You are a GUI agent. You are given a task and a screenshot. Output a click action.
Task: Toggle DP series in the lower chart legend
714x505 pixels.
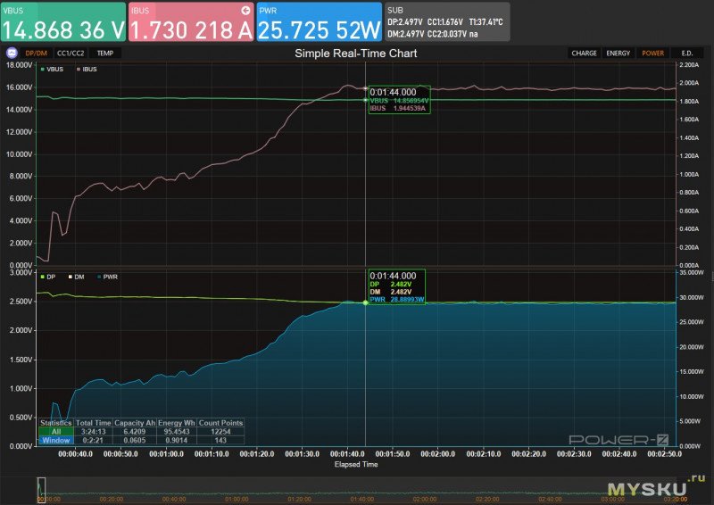(x=42, y=277)
